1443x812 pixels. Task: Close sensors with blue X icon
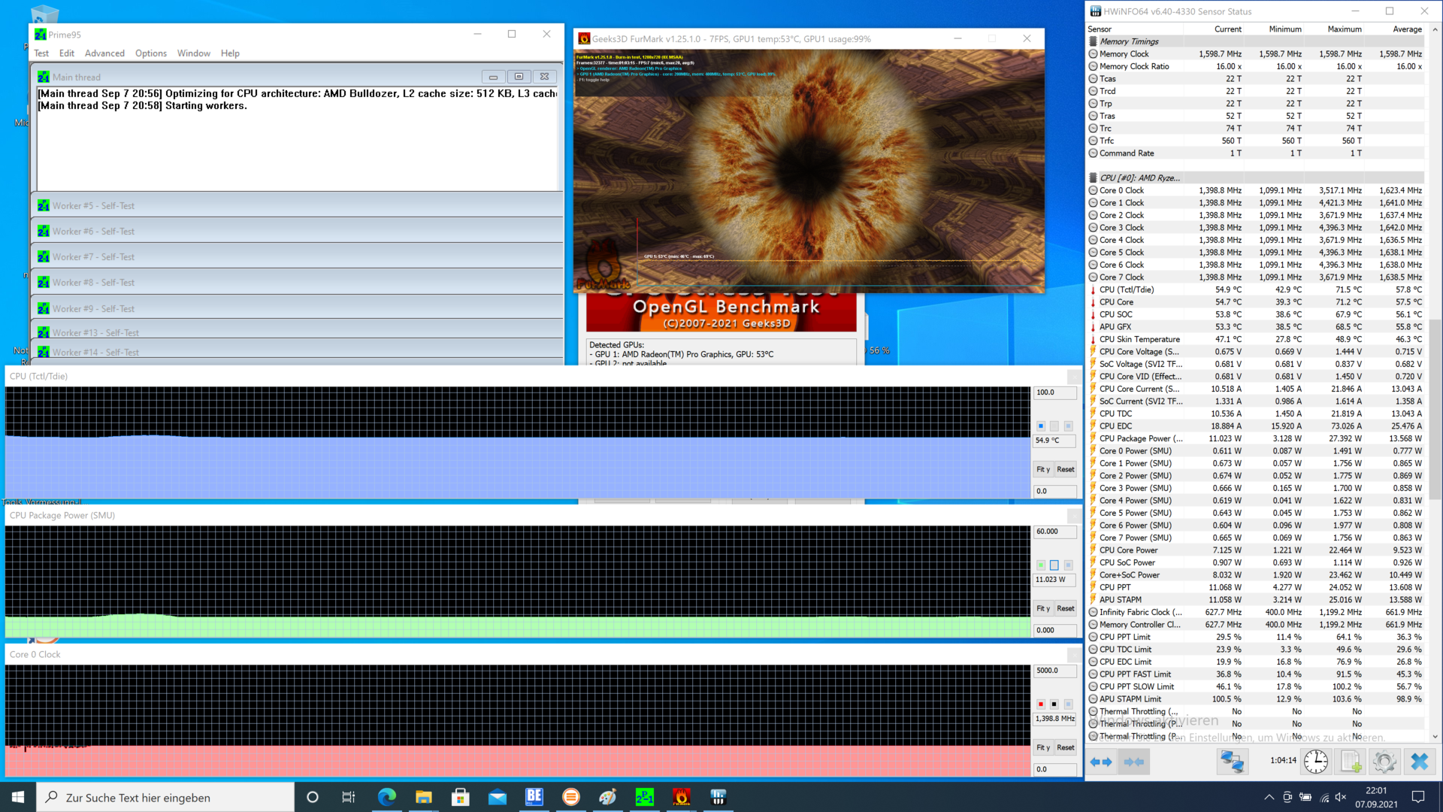click(1419, 762)
